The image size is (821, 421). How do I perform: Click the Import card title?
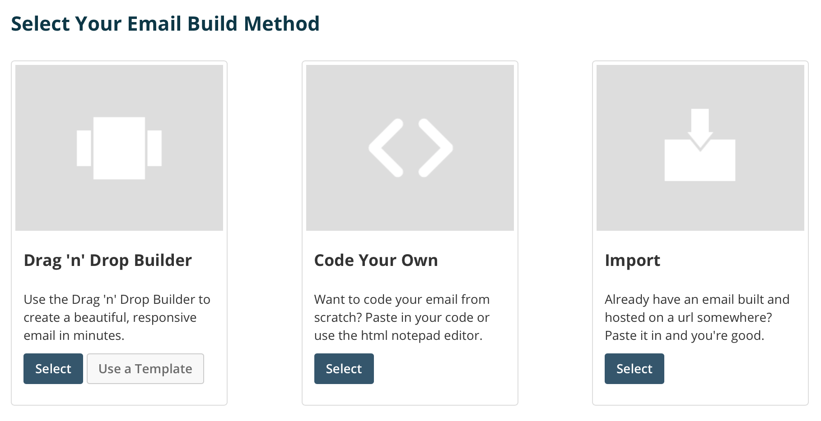pos(632,261)
